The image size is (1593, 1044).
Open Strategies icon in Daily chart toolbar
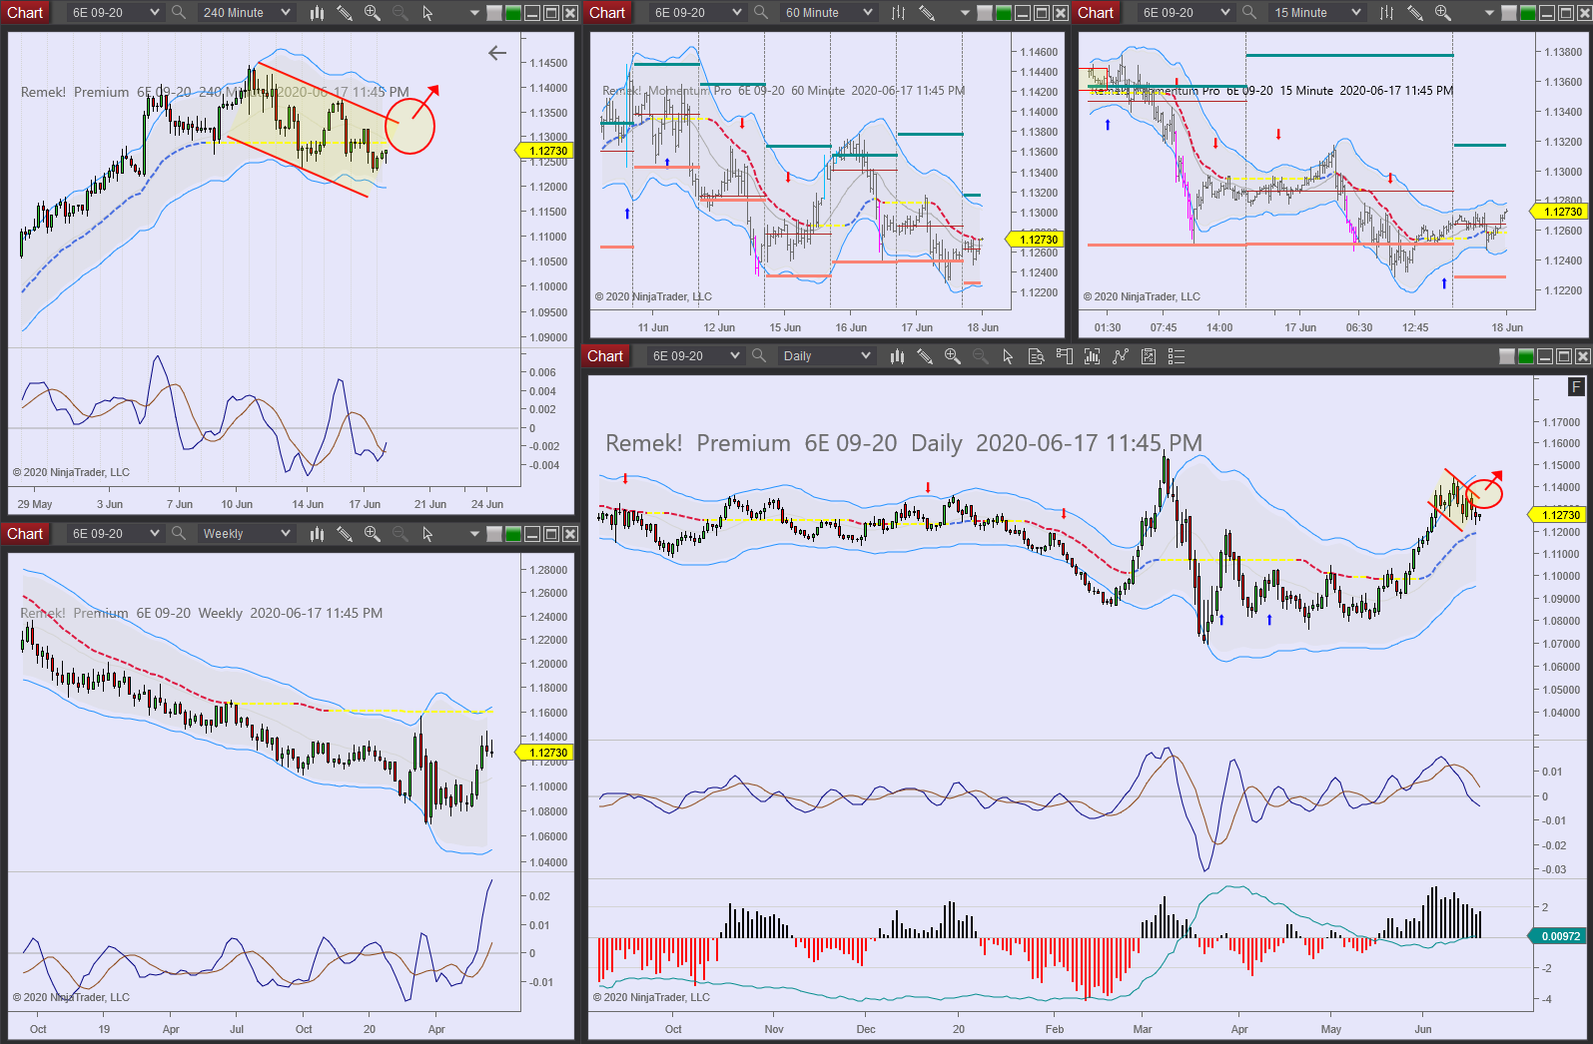coord(1121,356)
